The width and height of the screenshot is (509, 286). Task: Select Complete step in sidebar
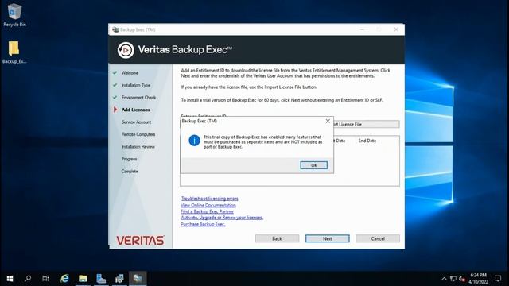(130, 172)
